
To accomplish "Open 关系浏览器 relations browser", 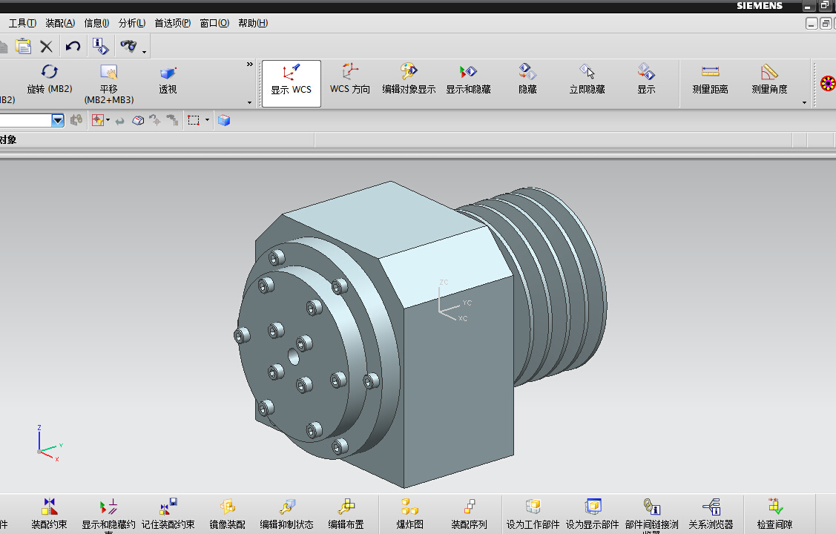I will (x=711, y=514).
